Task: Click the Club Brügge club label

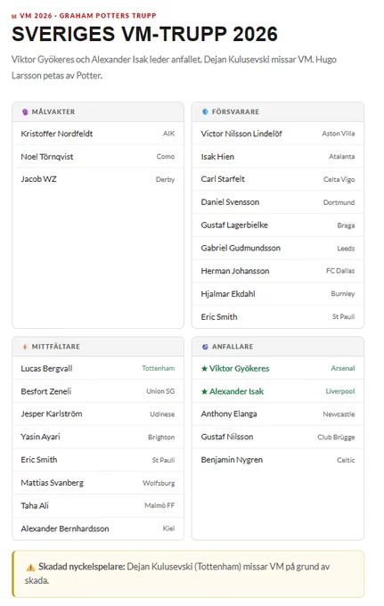Action: [x=336, y=437]
